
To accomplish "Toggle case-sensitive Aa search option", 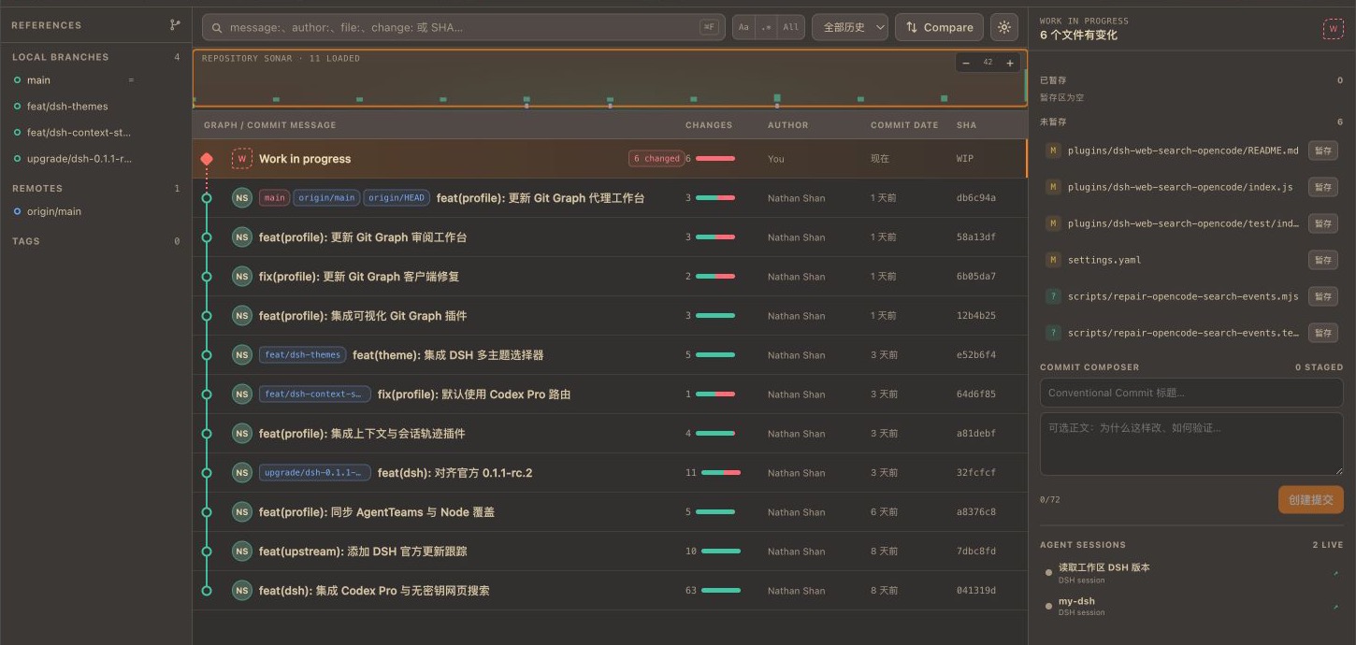I will coord(743,27).
